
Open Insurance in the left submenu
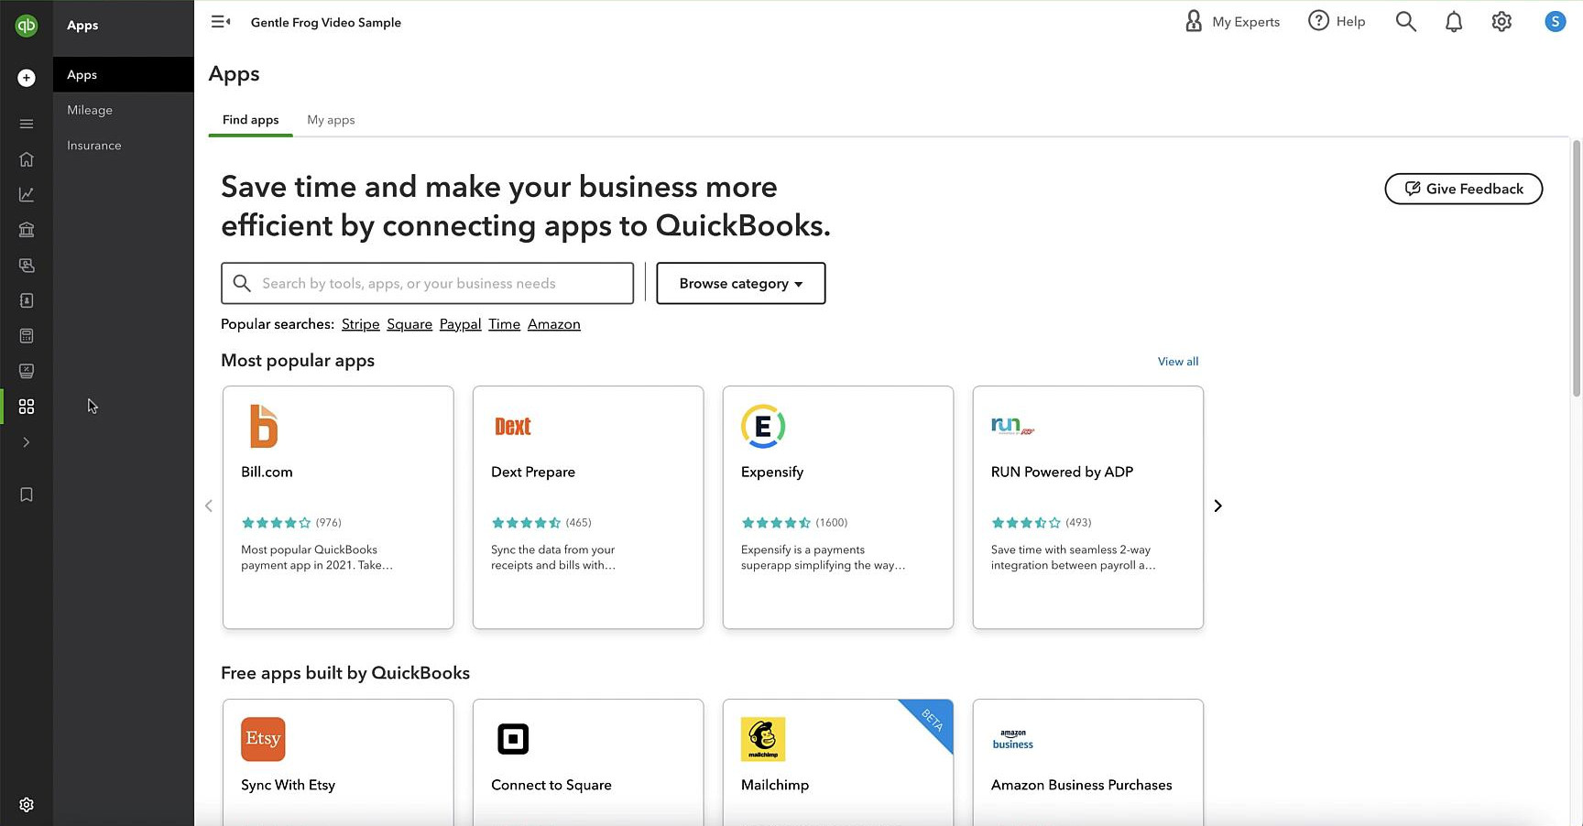click(94, 146)
